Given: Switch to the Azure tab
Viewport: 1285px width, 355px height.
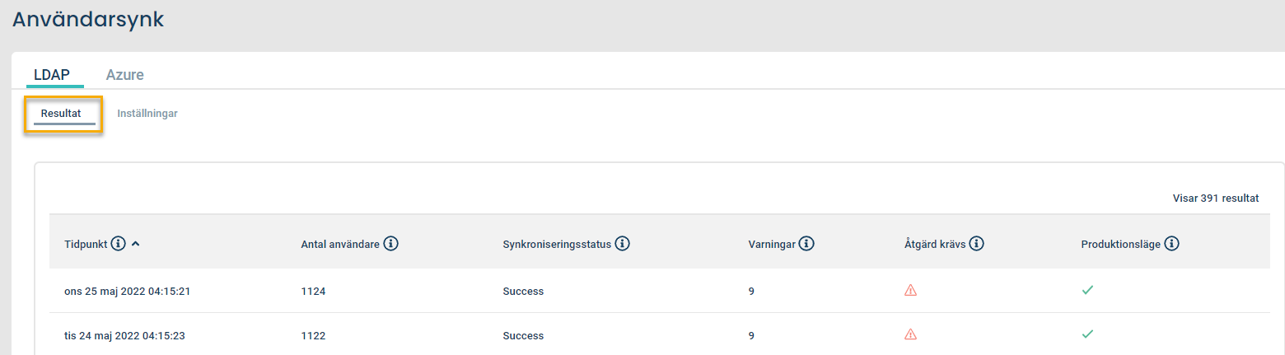Looking at the screenshot, I should pyautogui.click(x=125, y=75).
